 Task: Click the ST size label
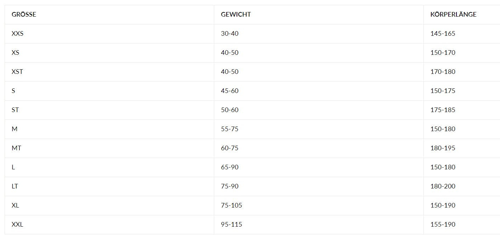click(15, 110)
